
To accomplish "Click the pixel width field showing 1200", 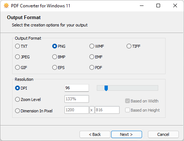I will 77,110.
